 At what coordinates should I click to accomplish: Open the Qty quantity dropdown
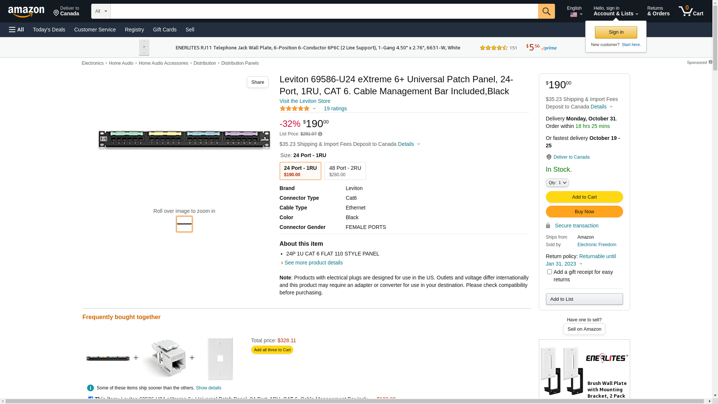(557, 183)
